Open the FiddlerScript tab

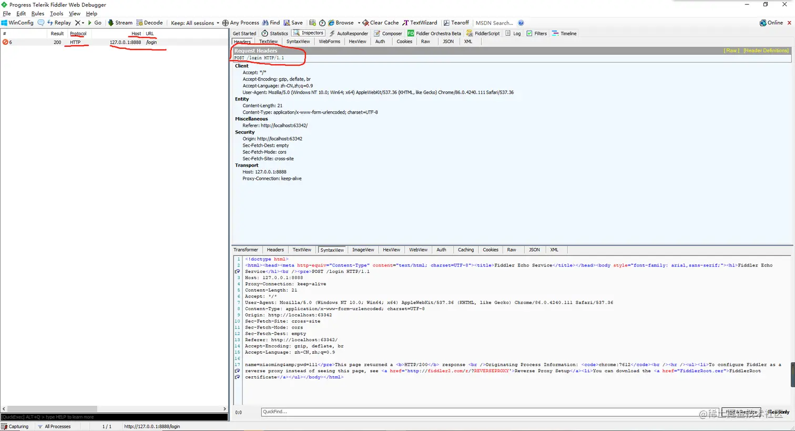[483, 33]
